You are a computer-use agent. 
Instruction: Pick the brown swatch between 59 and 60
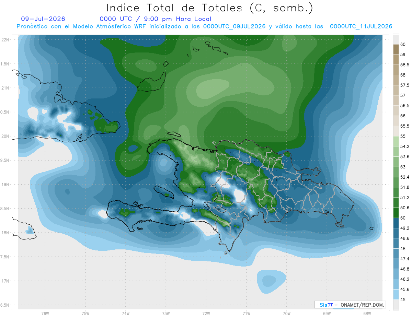coord(396,49)
